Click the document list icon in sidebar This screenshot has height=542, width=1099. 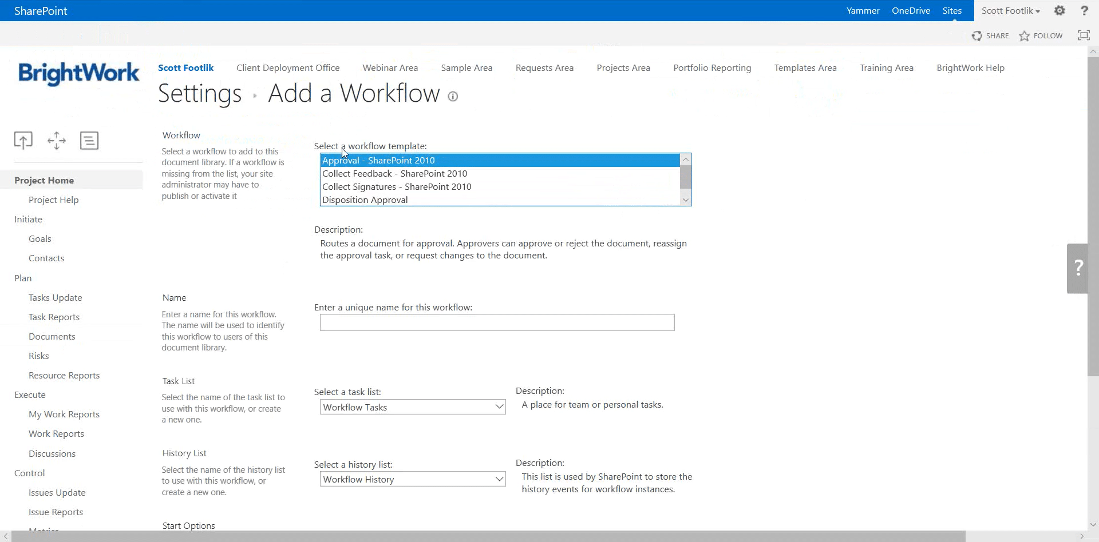pyautogui.click(x=89, y=140)
